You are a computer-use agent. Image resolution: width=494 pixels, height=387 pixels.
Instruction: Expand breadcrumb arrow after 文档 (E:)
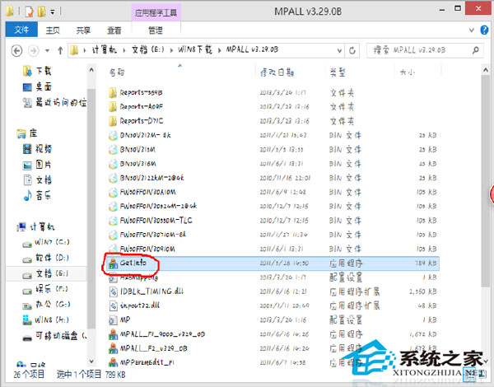point(172,50)
